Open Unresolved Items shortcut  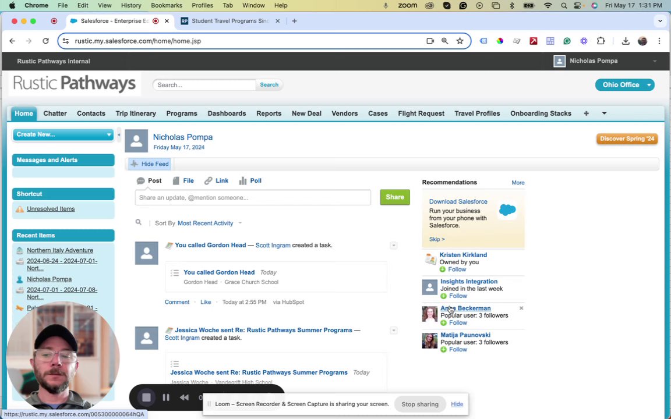(x=51, y=209)
